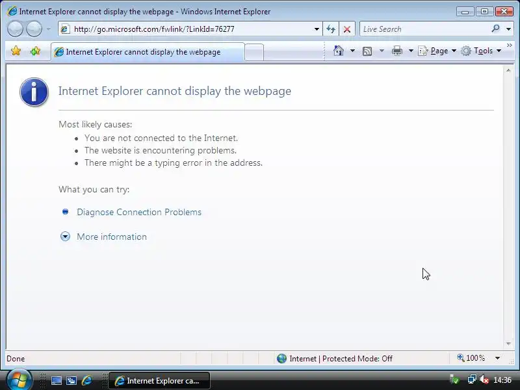Open a new blank tab
The image size is (520, 390).
254,53
